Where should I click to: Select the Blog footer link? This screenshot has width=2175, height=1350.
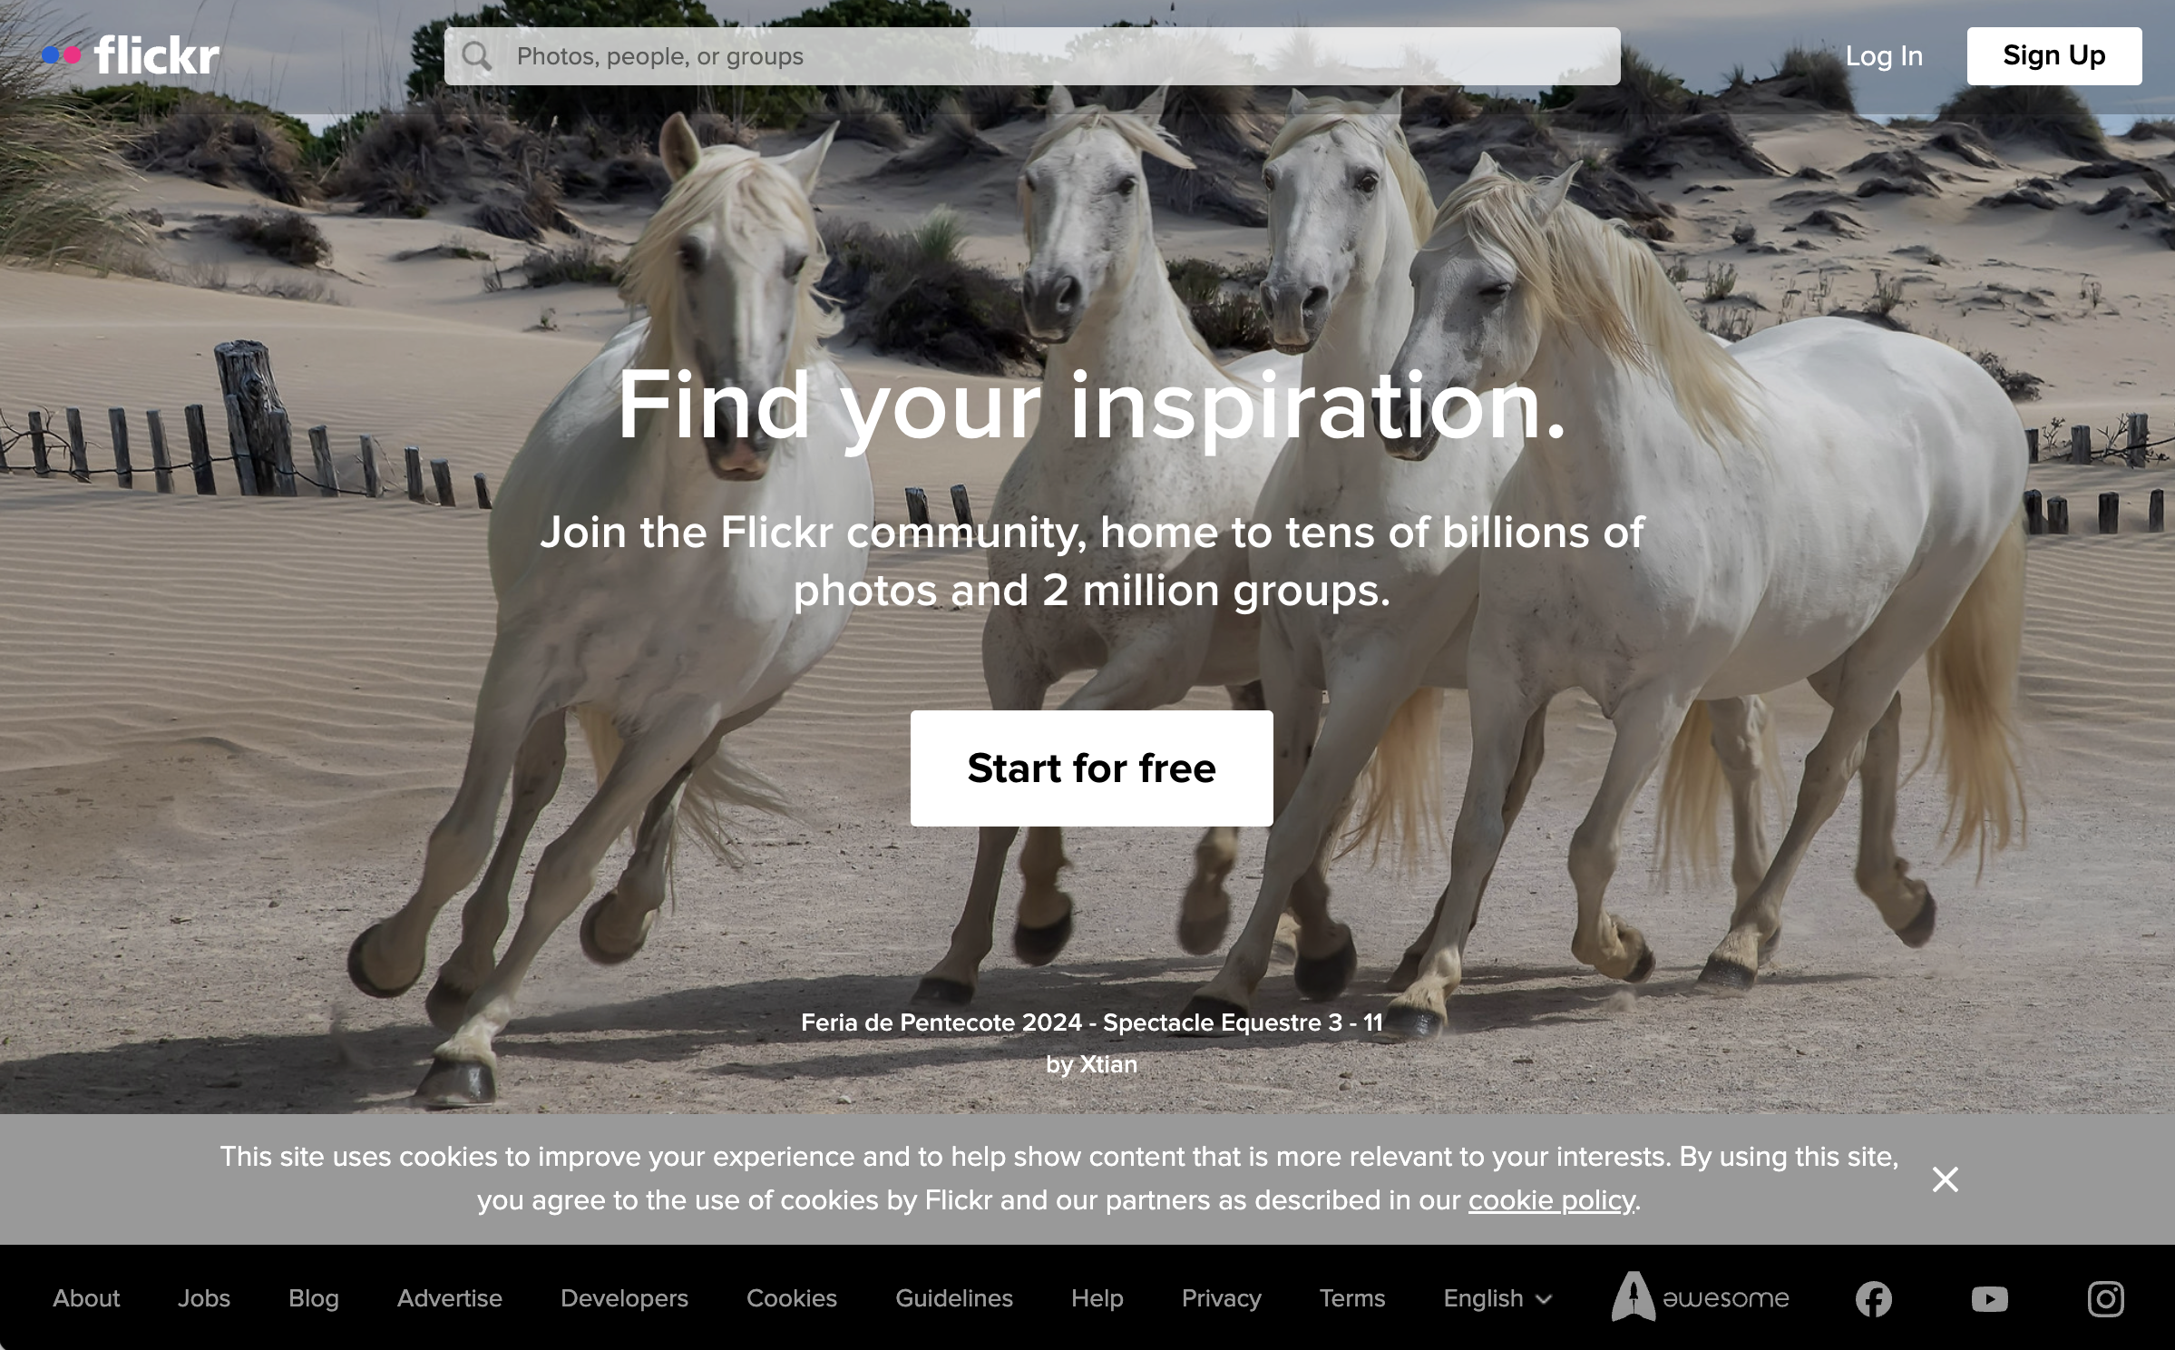[x=314, y=1298]
